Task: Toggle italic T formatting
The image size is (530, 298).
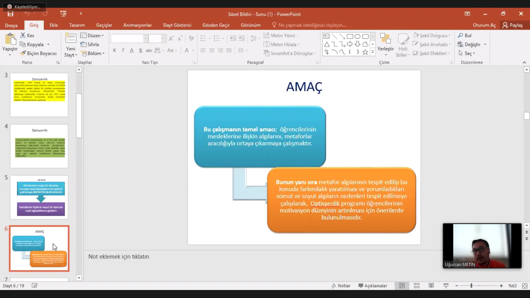Action: coord(123,50)
